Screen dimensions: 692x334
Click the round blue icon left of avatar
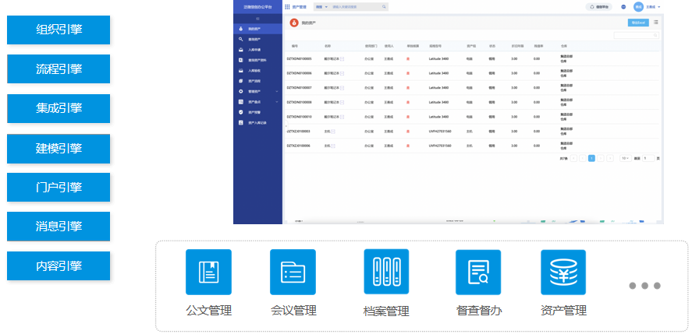(x=623, y=7)
